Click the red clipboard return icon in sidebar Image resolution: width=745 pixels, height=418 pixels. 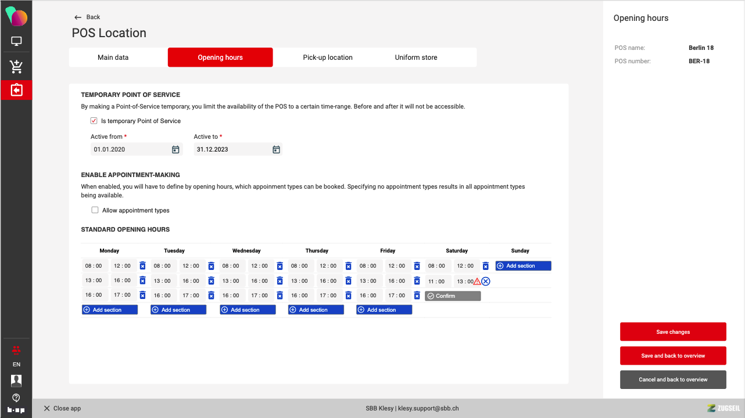pos(16,90)
